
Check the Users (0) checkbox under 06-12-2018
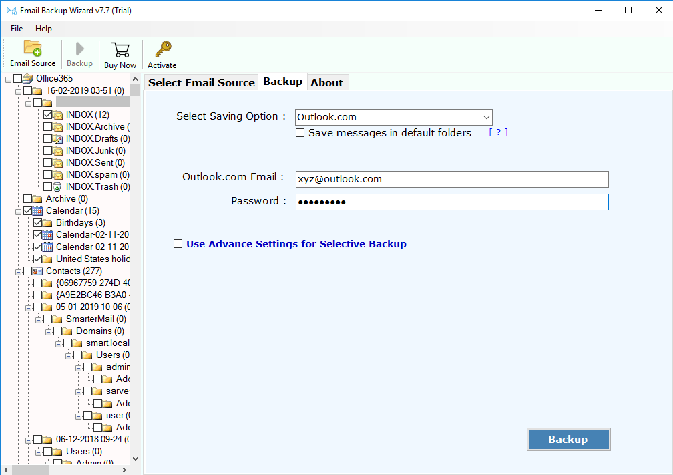pos(47,452)
